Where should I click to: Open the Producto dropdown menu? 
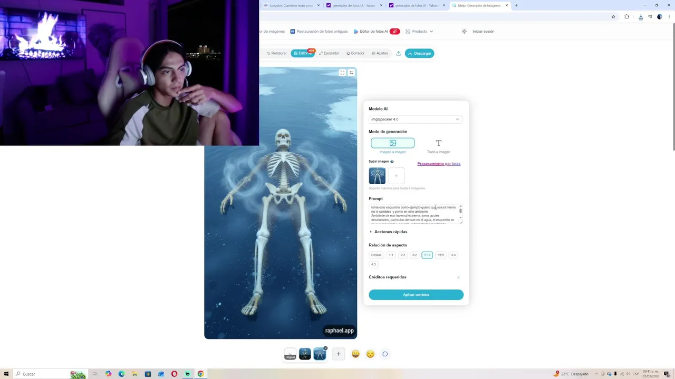(x=419, y=32)
